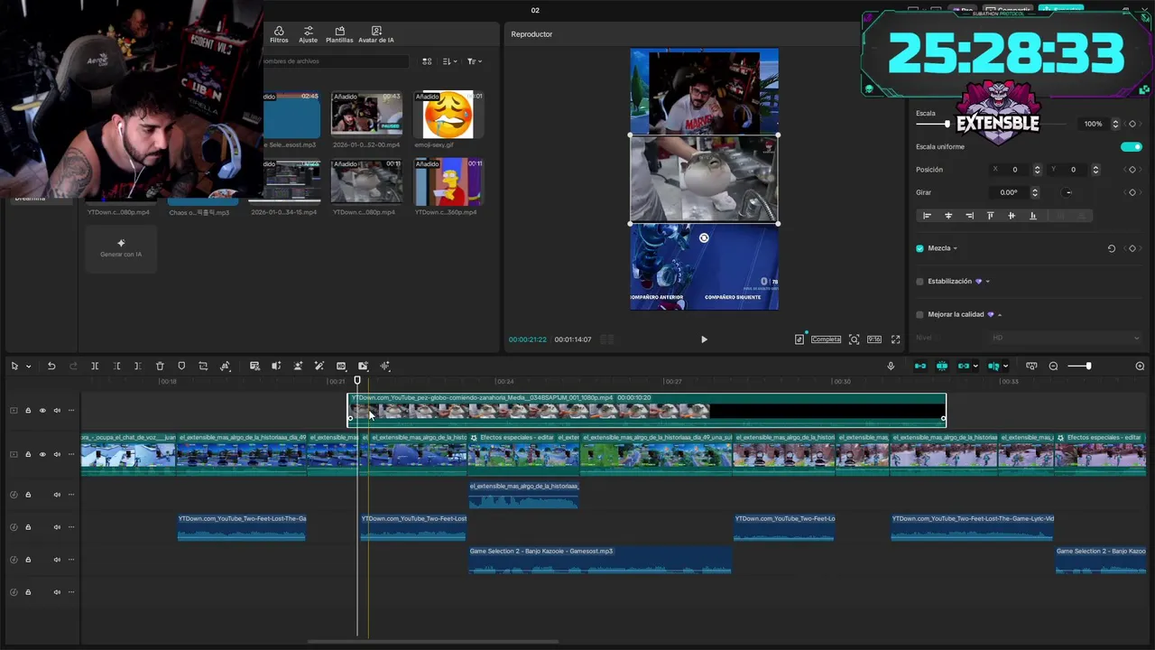Toggle the auto snapping icon in timeline toolbar
The image size is (1155, 650).
942,366
